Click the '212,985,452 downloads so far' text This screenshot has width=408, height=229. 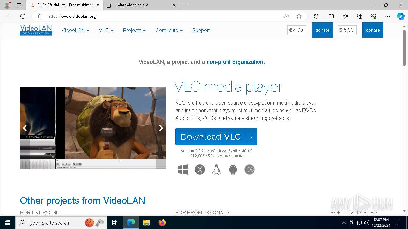pyautogui.click(x=217, y=156)
